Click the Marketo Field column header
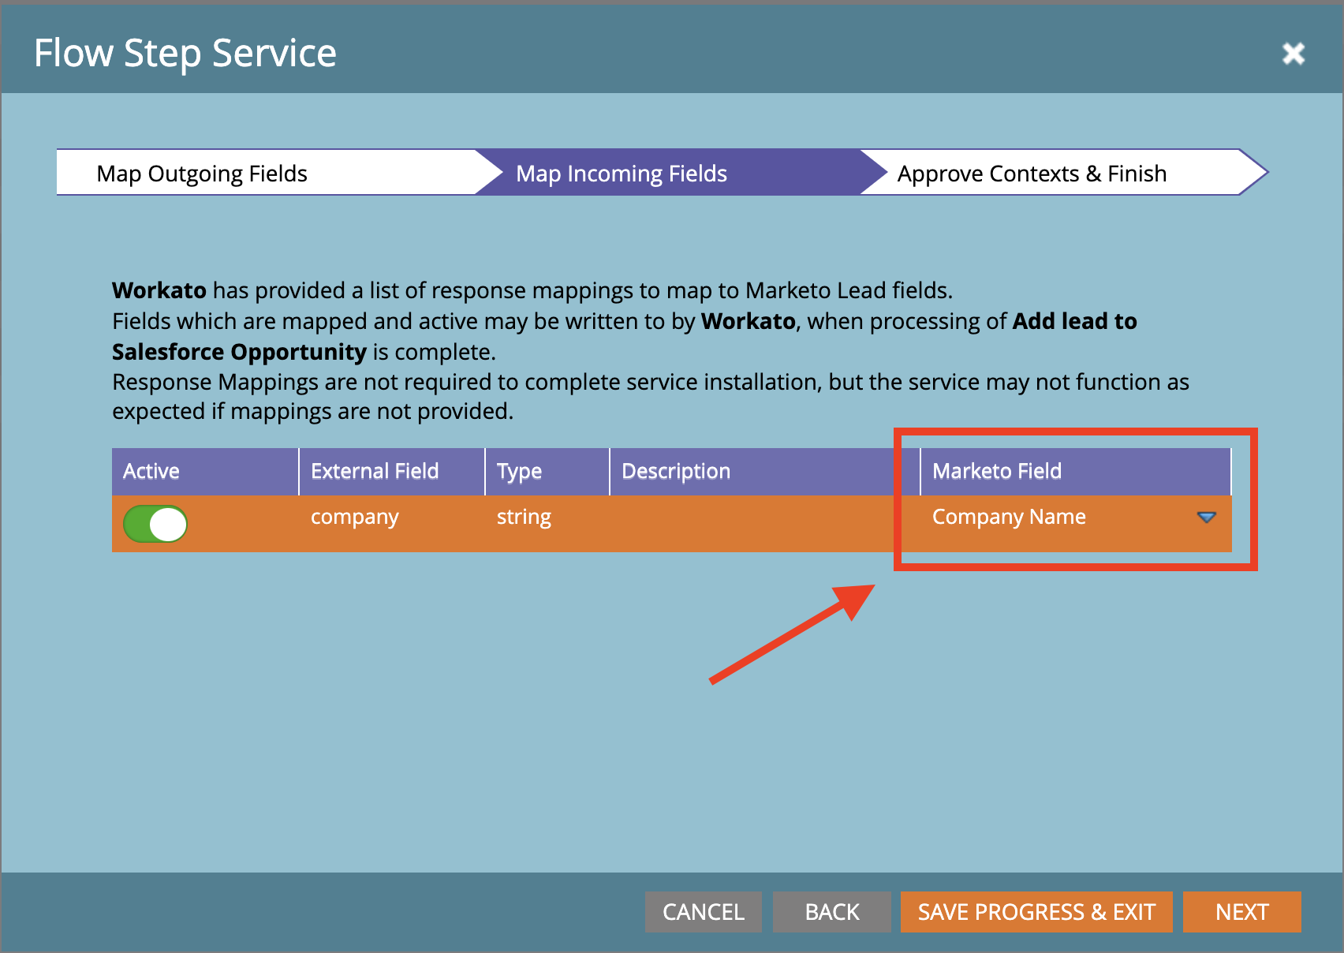1344x953 pixels. [997, 471]
